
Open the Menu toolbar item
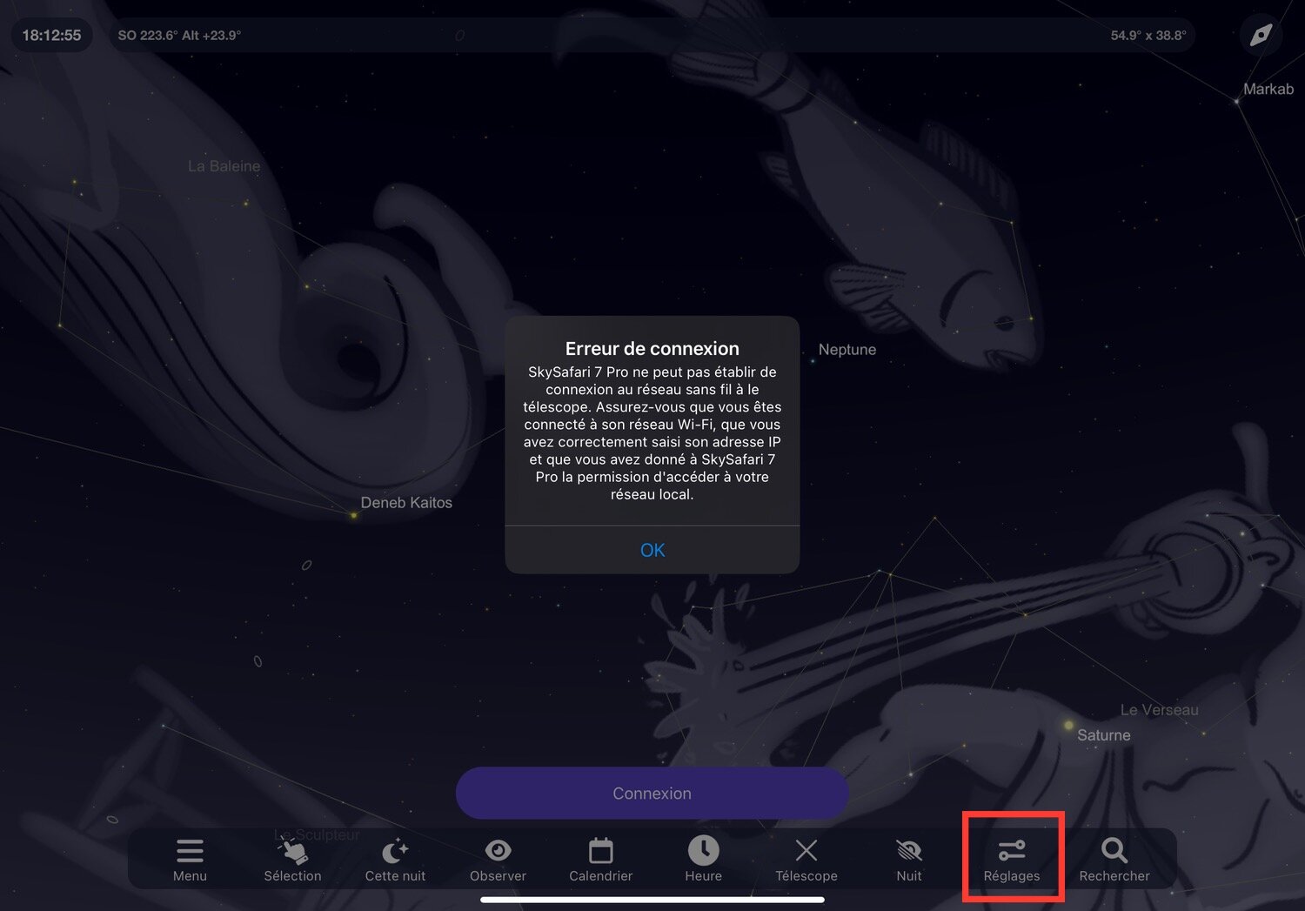click(190, 860)
